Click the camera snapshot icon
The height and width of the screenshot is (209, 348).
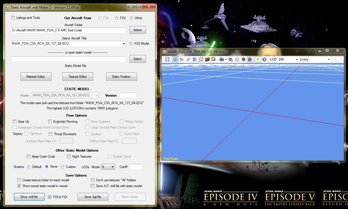coord(221,59)
